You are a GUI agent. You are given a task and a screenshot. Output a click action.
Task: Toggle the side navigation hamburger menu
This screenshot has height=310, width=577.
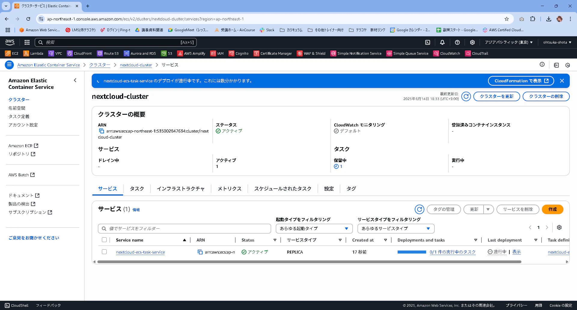9,65
